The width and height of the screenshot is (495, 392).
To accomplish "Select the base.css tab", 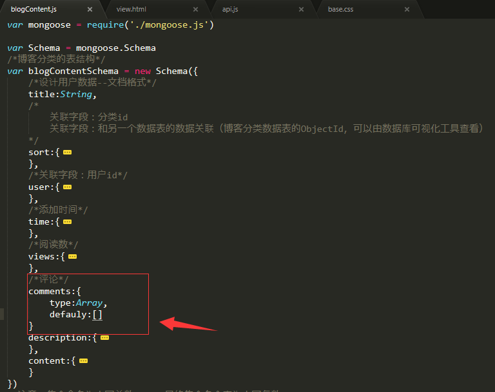I will (341, 9).
